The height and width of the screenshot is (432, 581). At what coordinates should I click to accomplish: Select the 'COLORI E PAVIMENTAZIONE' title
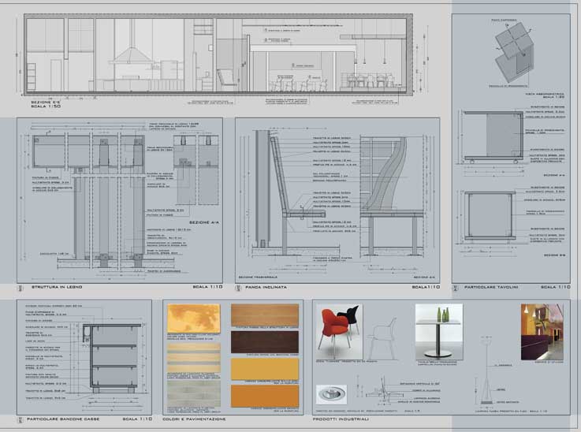(x=194, y=419)
